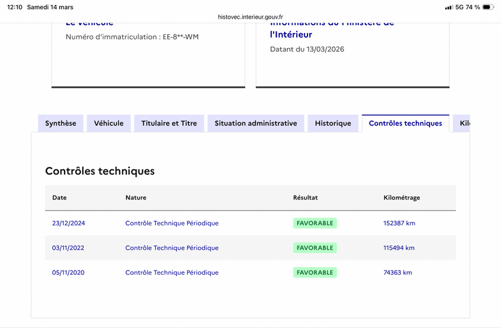
Task: Click the 23/12/2024 inspection date
Action: tap(68, 223)
